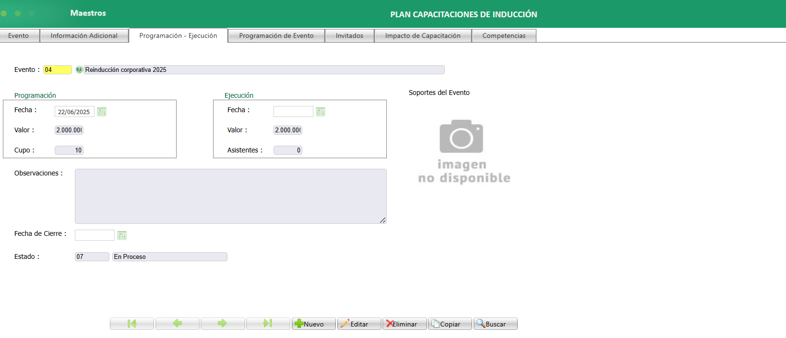
Task: Click the Evento code field 04
Action: coord(58,70)
